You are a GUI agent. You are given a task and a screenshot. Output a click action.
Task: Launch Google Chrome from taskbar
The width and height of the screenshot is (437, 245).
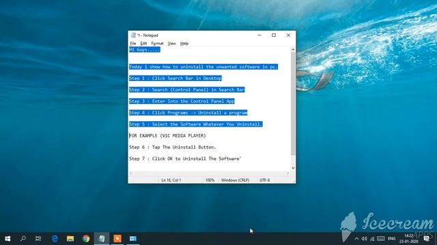point(86,239)
